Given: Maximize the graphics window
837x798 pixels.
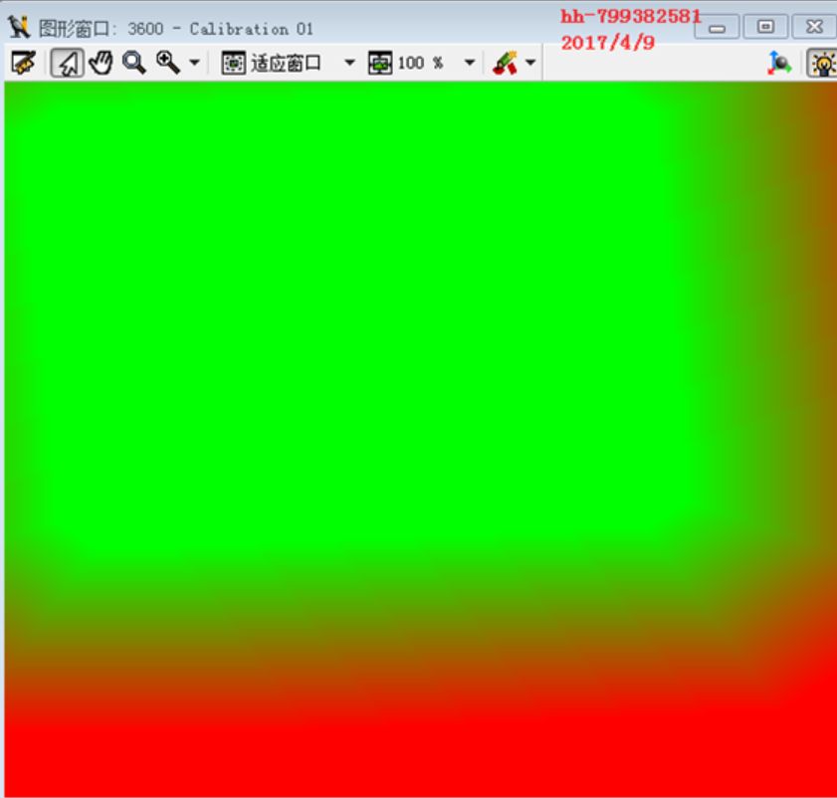Looking at the screenshot, I should point(765,27).
